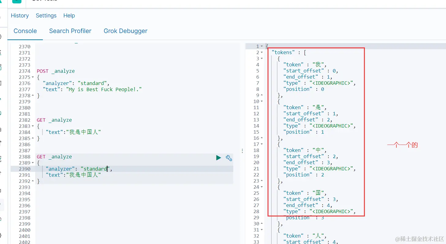Screen dimensions: 446x244
Task: Collapse the first token object at line 3
Action: (262, 59)
